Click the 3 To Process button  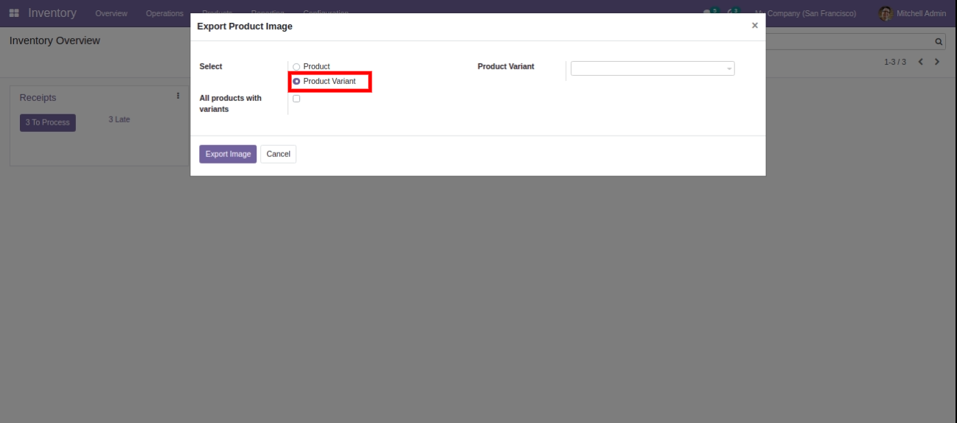pyautogui.click(x=47, y=122)
